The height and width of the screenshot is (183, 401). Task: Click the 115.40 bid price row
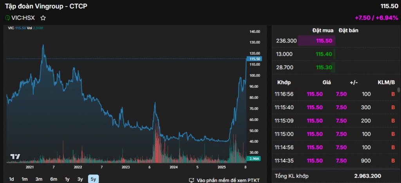tap(324, 54)
